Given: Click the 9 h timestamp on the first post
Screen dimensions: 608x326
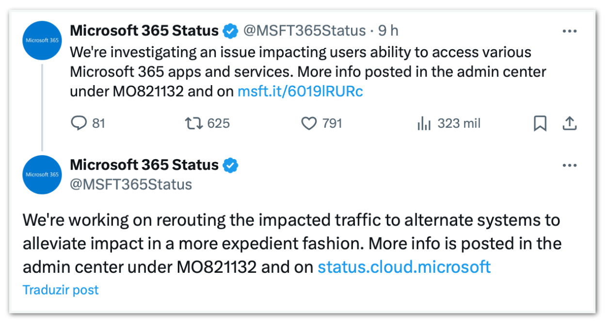Looking at the screenshot, I should coord(388,31).
